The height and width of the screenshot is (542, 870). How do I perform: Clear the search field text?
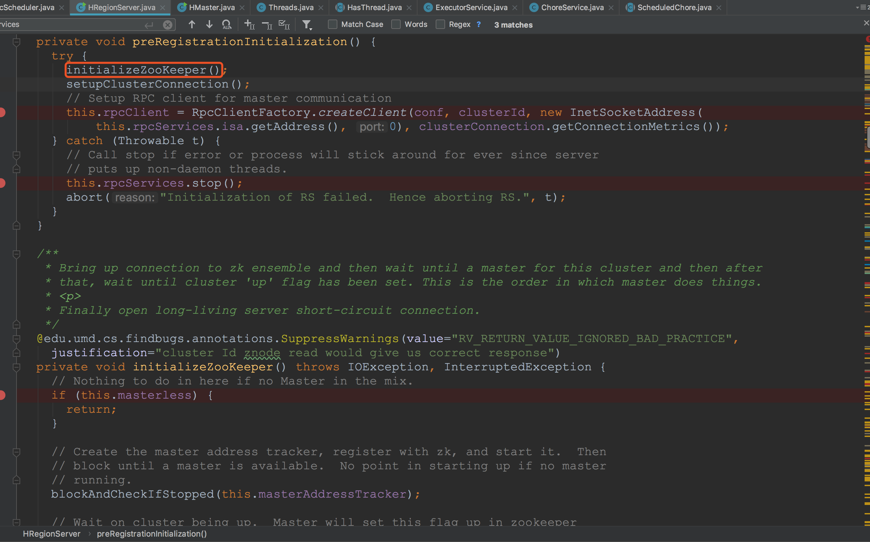click(167, 25)
